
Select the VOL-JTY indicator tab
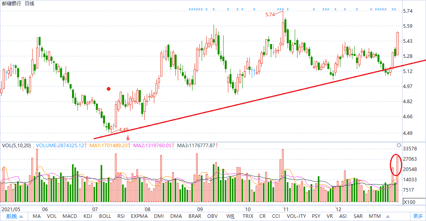(x=296, y=216)
